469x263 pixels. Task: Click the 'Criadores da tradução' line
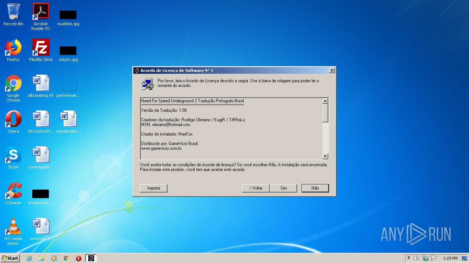(193, 120)
